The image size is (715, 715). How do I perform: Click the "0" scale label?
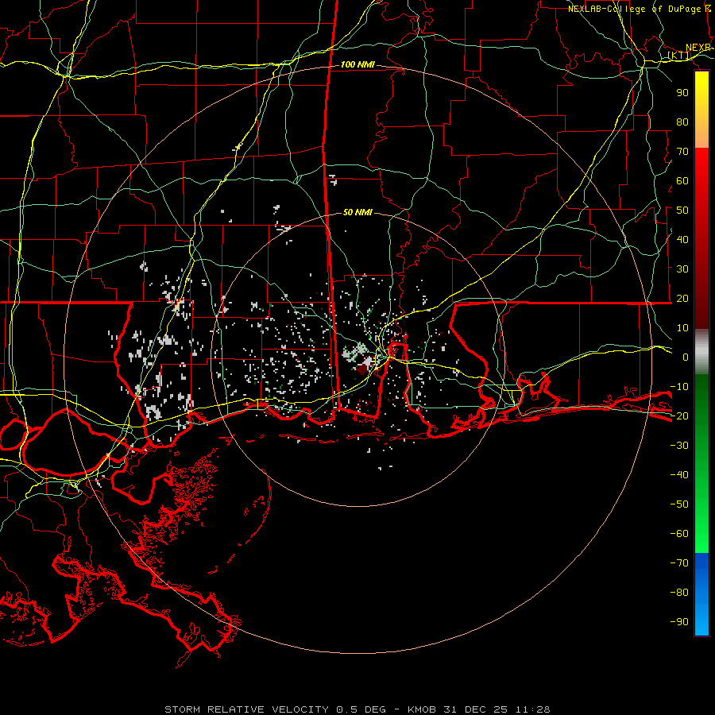click(x=686, y=357)
